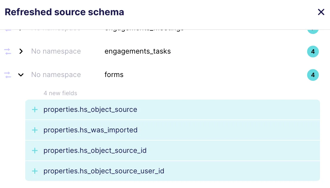Collapse the forms stream
Image resolution: width=330 pixels, height=188 pixels.
[x=21, y=75]
